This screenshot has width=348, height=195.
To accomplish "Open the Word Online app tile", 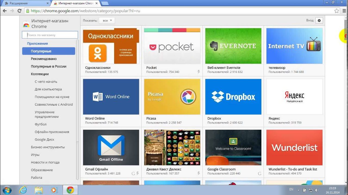I will pyautogui.click(x=111, y=102).
